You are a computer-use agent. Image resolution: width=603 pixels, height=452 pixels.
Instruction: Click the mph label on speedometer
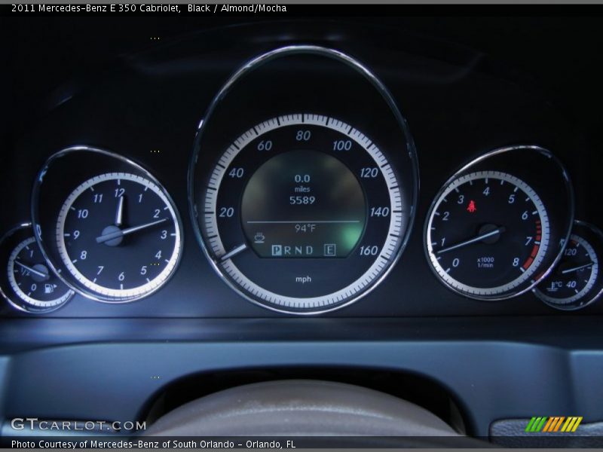click(303, 279)
